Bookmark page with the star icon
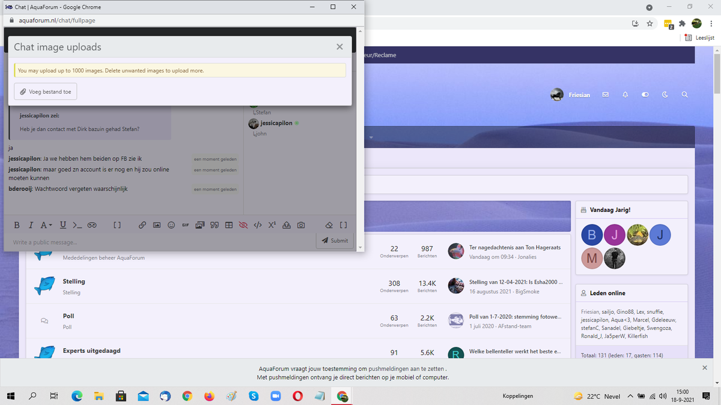The height and width of the screenshot is (405, 721). 650,24
